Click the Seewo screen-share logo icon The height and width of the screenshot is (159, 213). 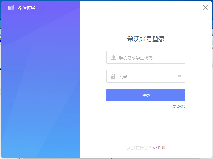(x=11, y=8)
